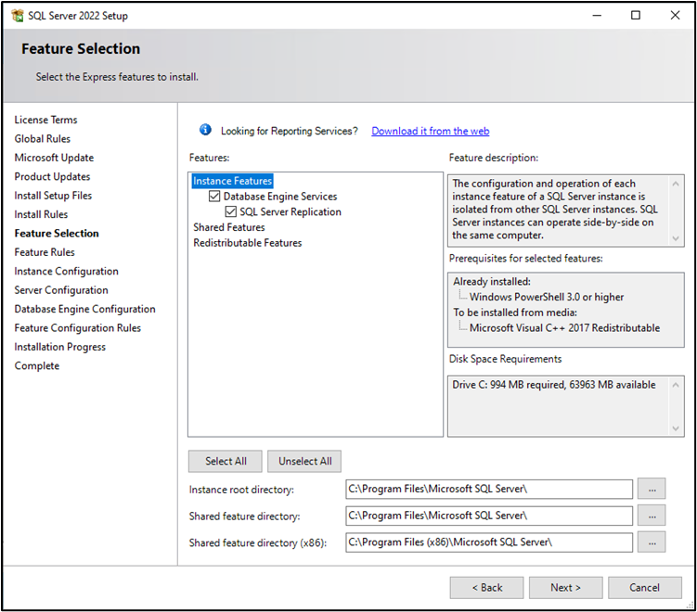This screenshot has height=612, width=697.
Task: Select the Shared Features tree node
Action: point(229,227)
